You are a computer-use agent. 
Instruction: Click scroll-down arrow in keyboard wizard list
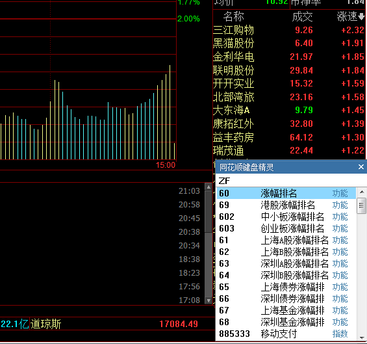[x=362, y=337]
